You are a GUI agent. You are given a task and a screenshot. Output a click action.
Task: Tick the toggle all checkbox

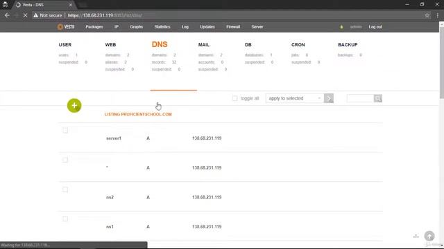234,98
